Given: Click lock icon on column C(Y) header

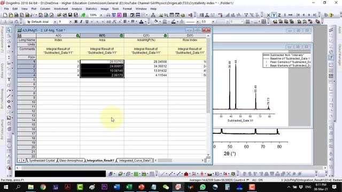Looking at the screenshot, I should 165,36.
